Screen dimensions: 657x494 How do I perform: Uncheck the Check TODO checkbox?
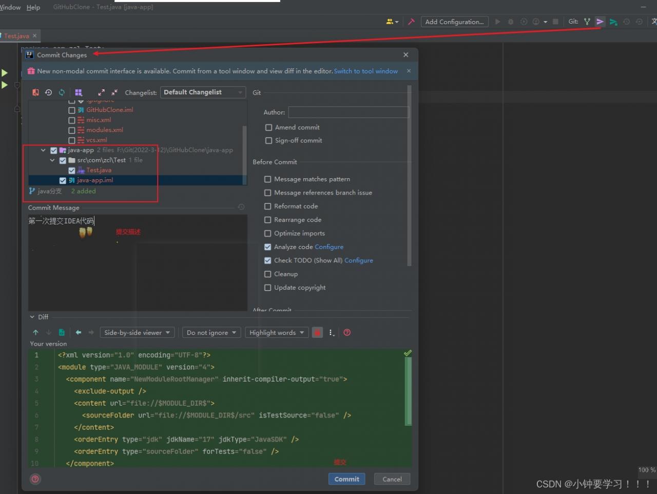tap(267, 260)
